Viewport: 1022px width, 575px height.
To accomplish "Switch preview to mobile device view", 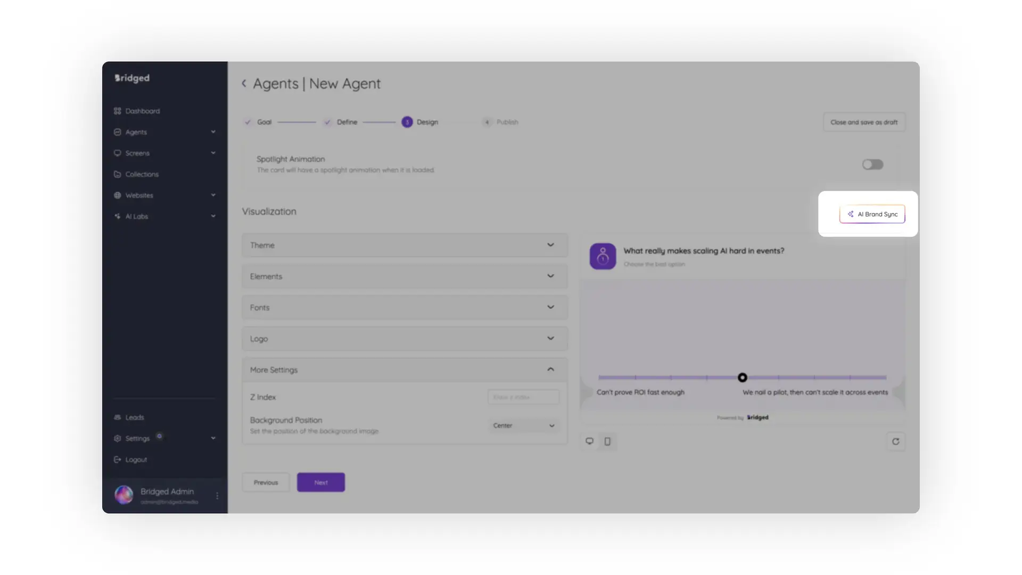I will point(607,441).
